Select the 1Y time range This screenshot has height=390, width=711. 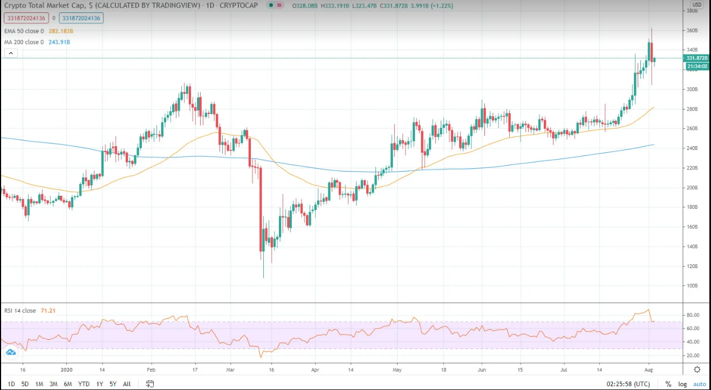99,384
